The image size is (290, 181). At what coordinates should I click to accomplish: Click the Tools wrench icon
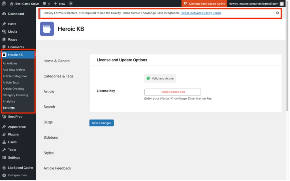click(x=4, y=150)
